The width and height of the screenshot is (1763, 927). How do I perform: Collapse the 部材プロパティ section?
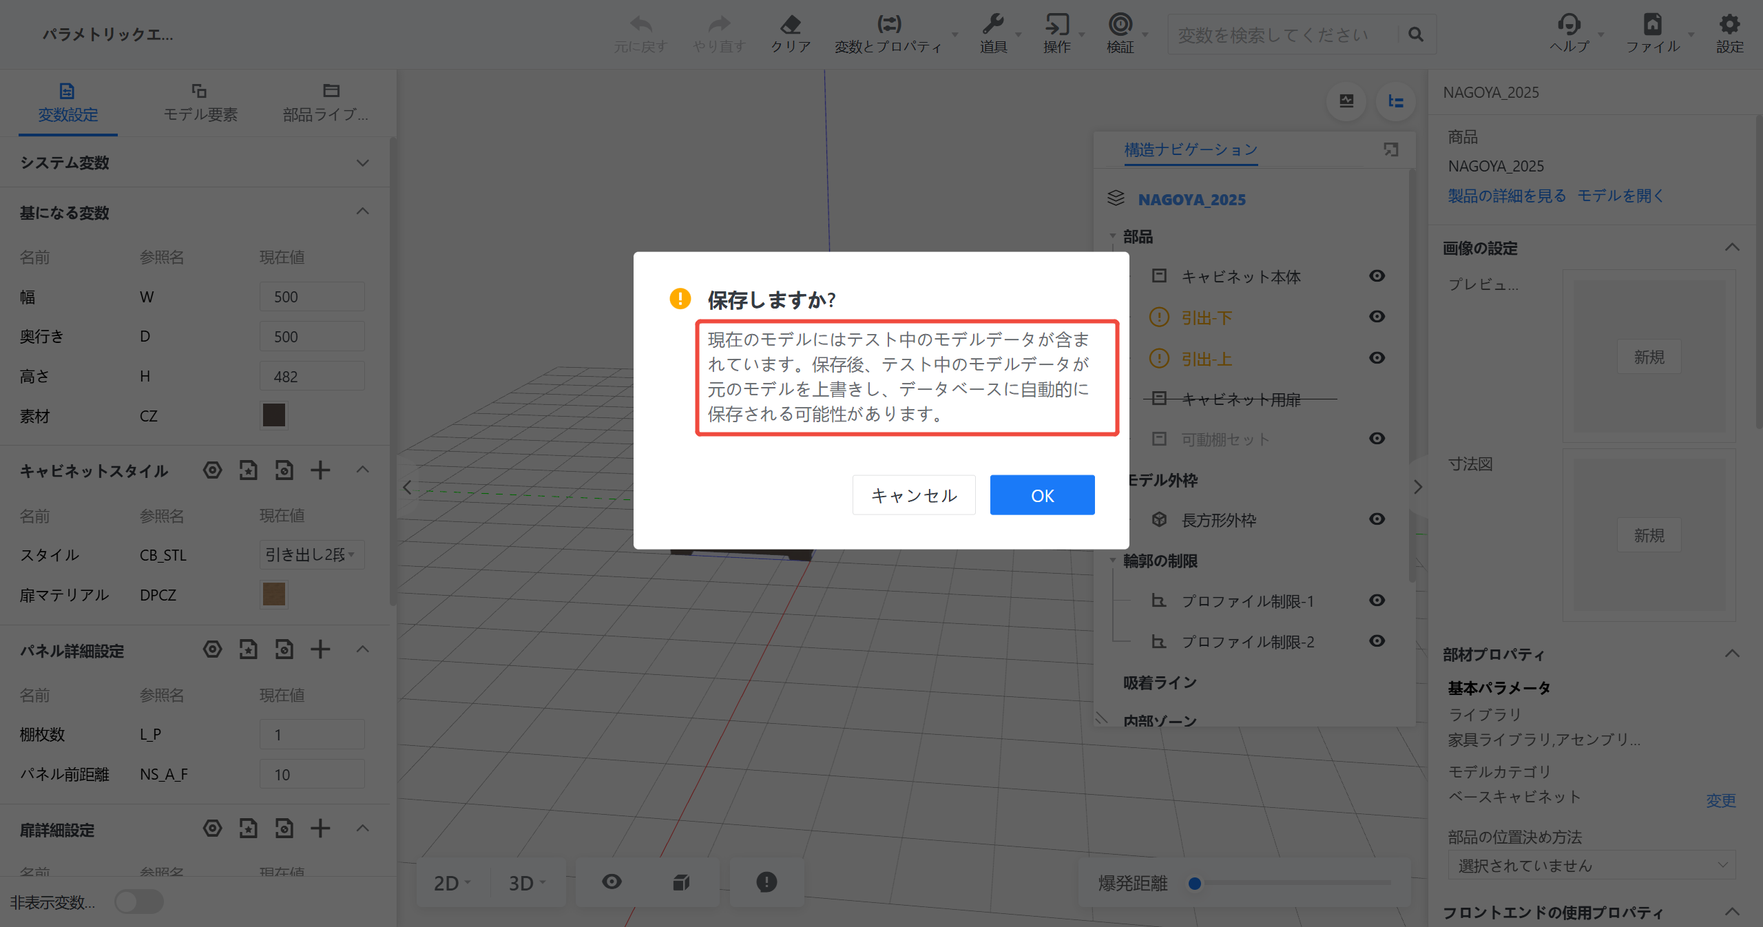[x=1732, y=654]
